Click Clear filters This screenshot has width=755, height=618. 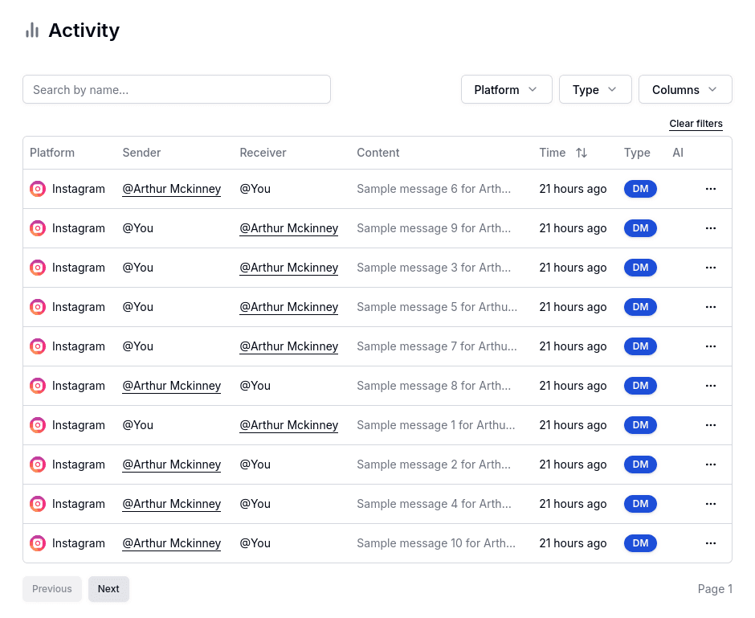(696, 124)
